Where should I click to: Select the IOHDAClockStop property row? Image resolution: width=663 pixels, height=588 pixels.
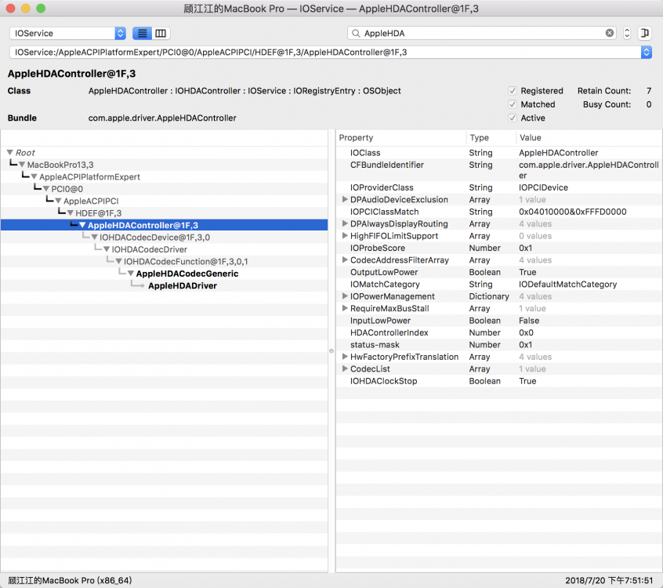(x=499, y=381)
